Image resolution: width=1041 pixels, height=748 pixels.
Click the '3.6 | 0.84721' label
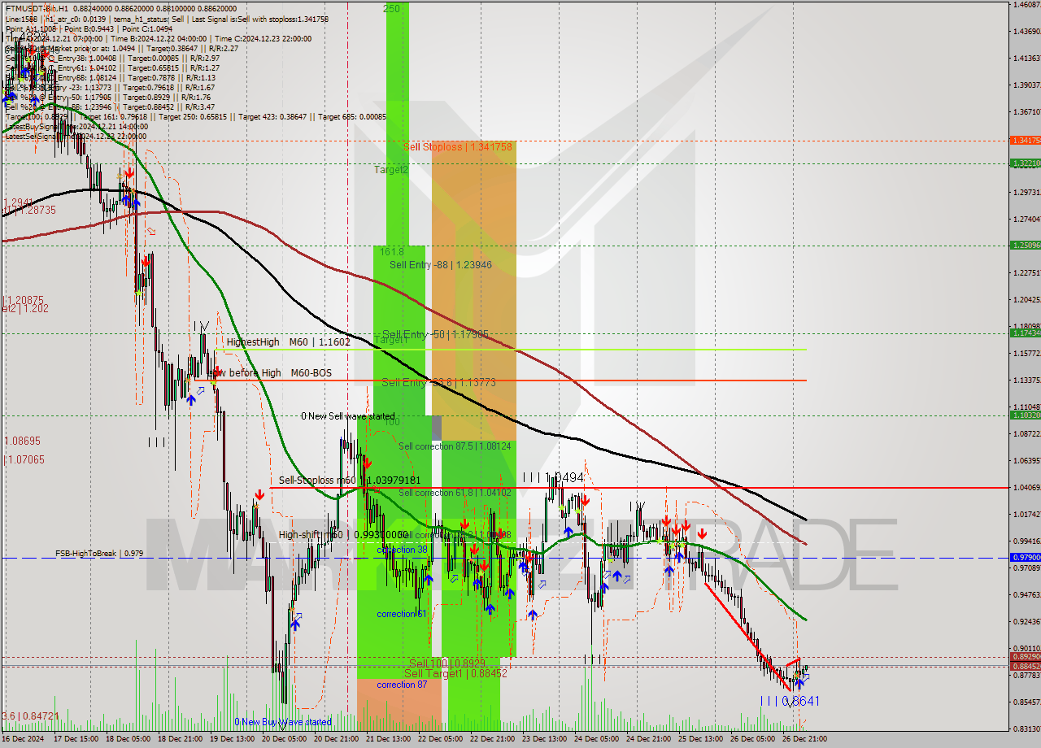coord(31,715)
